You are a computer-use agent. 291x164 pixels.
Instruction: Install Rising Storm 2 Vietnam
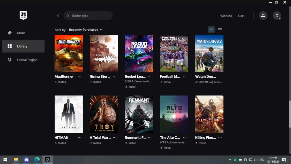point(95,82)
